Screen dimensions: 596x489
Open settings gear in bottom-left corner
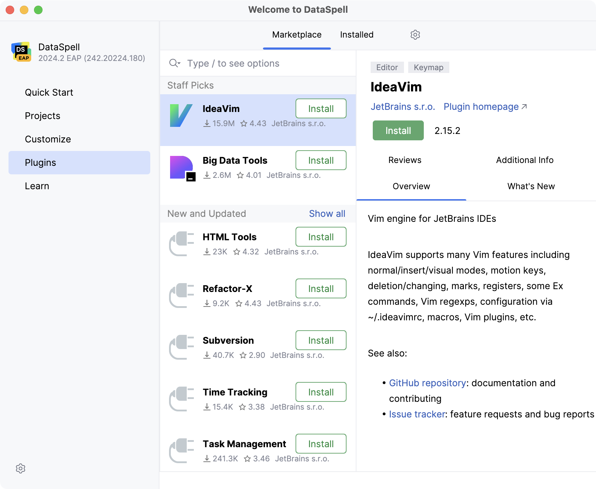(21, 468)
